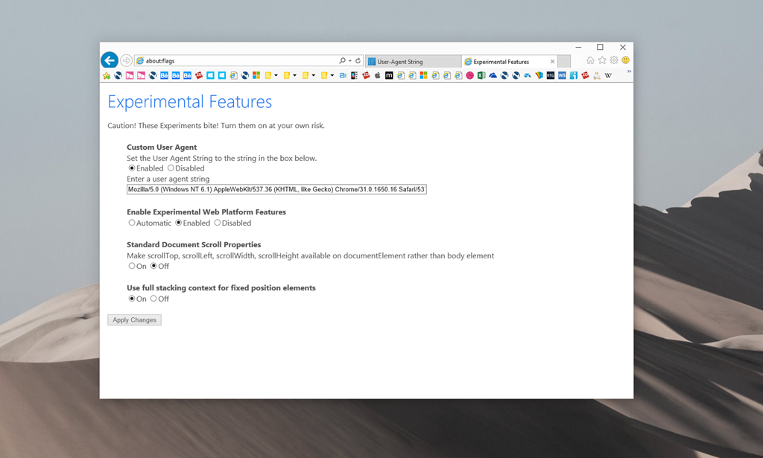Click the search magnifier in the address bar
Image resolution: width=763 pixels, height=458 pixels.
[342, 61]
